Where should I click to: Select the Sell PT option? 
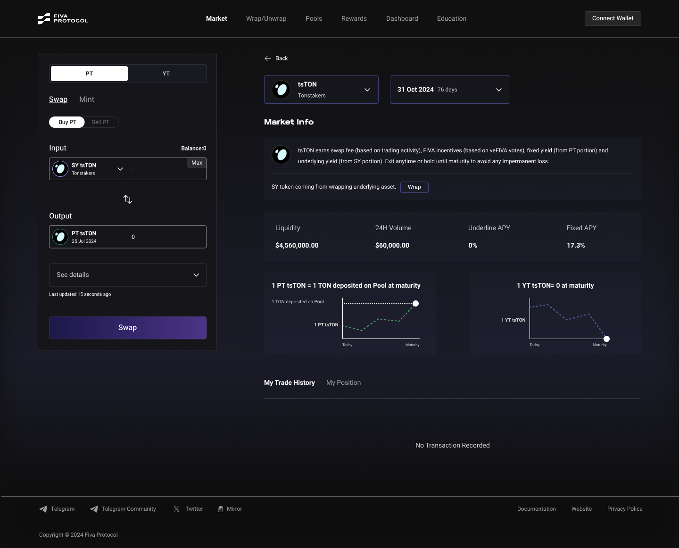[x=100, y=122]
